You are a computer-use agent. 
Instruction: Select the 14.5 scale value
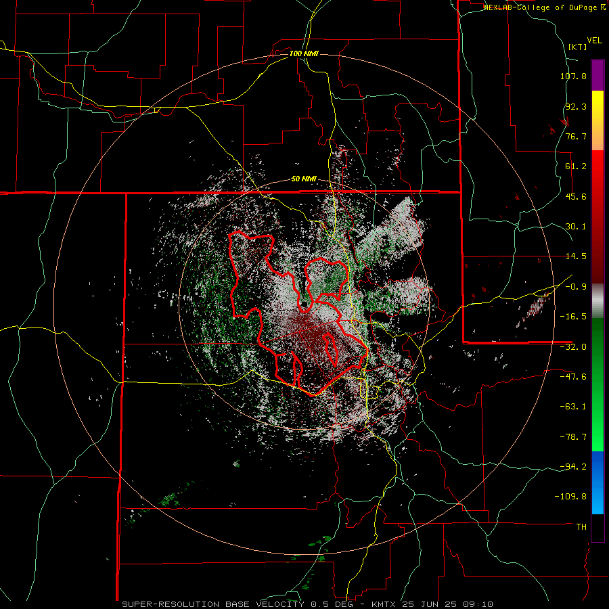[x=576, y=256]
